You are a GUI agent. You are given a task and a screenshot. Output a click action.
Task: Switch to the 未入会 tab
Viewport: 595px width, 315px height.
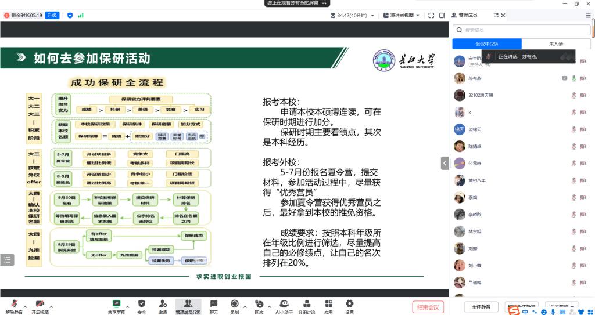tap(555, 44)
